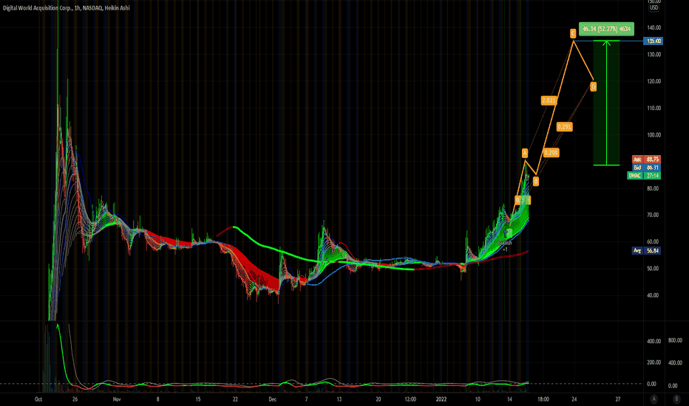Click the 27 date label
689x406 pixels.
click(618, 399)
